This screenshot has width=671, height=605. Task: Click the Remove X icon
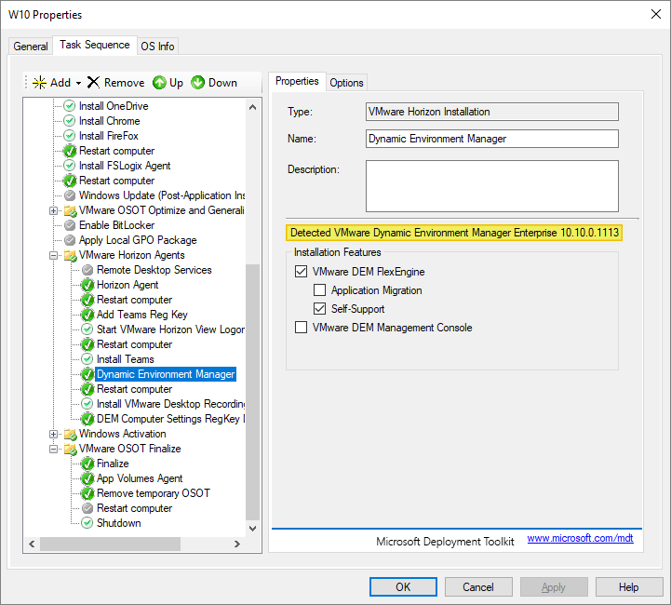tap(93, 83)
